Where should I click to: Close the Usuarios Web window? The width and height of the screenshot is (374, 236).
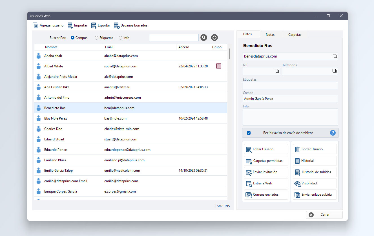(x=341, y=16)
